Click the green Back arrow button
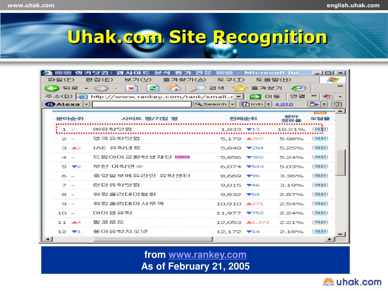Screen dimensions: 388x291 click(52, 88)
